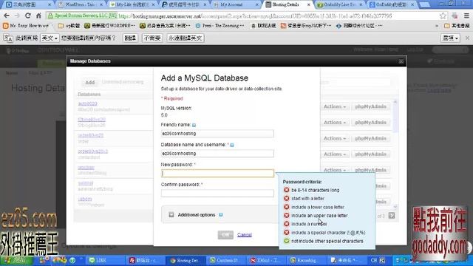
Task: Click the decline translation button
Action: pos(152,38)
